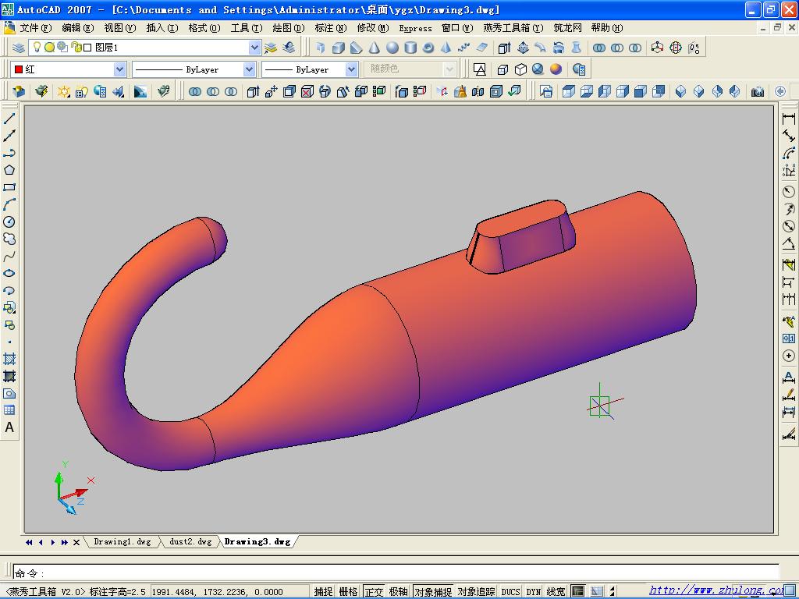Select the Circle draw tool
This screenshot has width=799, height=599.
point(9,222)
